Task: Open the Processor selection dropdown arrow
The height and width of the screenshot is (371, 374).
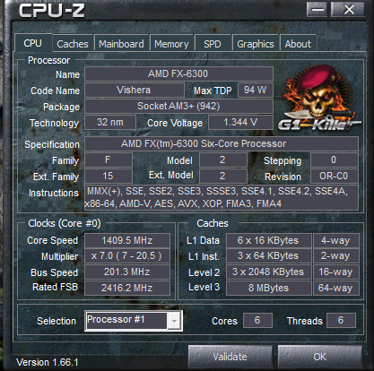Action: (x=174, y=321)
